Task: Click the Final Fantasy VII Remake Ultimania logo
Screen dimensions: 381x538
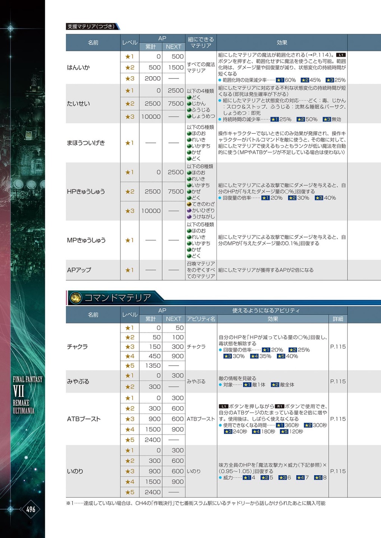Action: [x=27, y=395]
